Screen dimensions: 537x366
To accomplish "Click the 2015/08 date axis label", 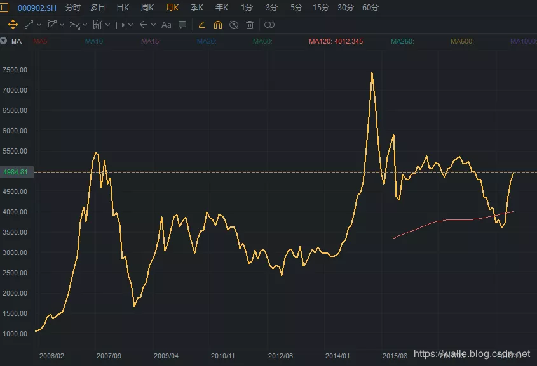I will point(395,356).
